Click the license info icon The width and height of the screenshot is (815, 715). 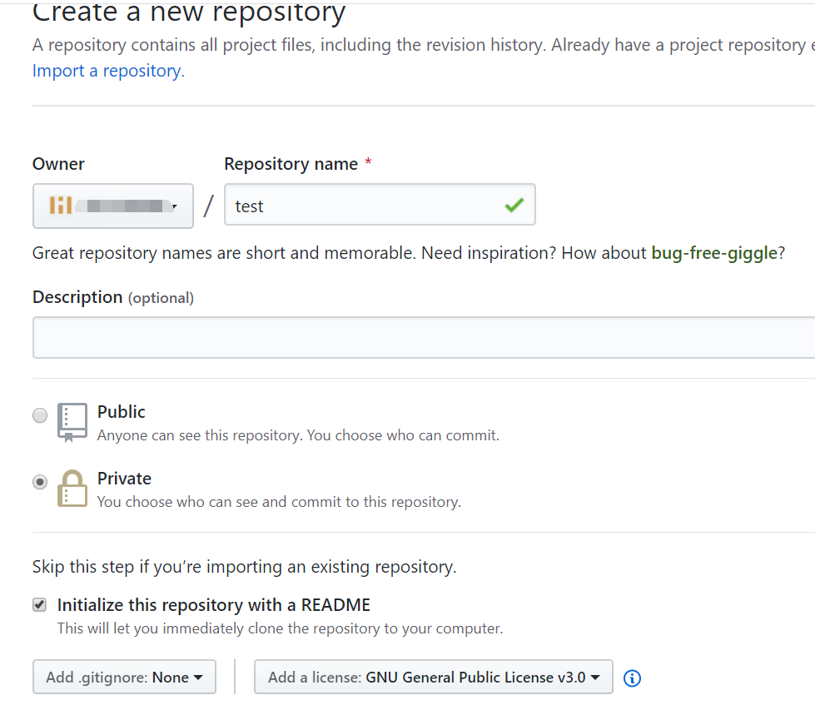[632, 678]
